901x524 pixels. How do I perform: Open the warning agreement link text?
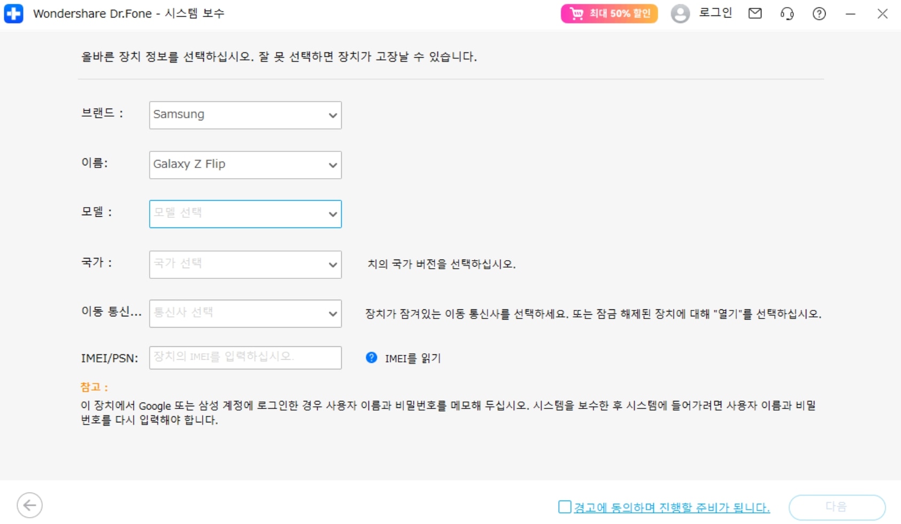tap(672, 507)
